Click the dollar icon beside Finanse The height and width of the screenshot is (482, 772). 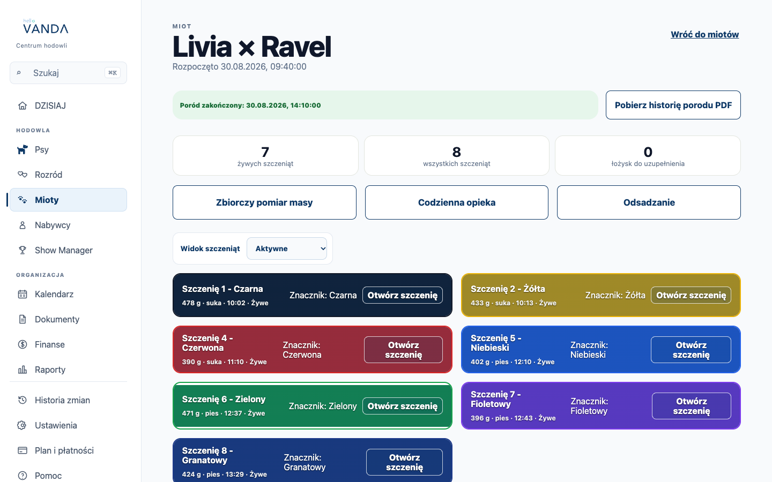[23, 344]
